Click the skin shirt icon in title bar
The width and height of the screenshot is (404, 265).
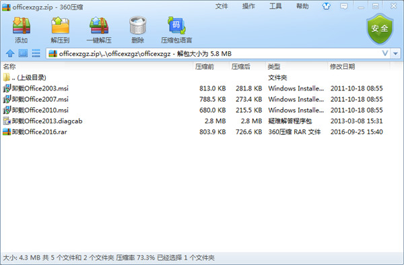tap(327, 6)
